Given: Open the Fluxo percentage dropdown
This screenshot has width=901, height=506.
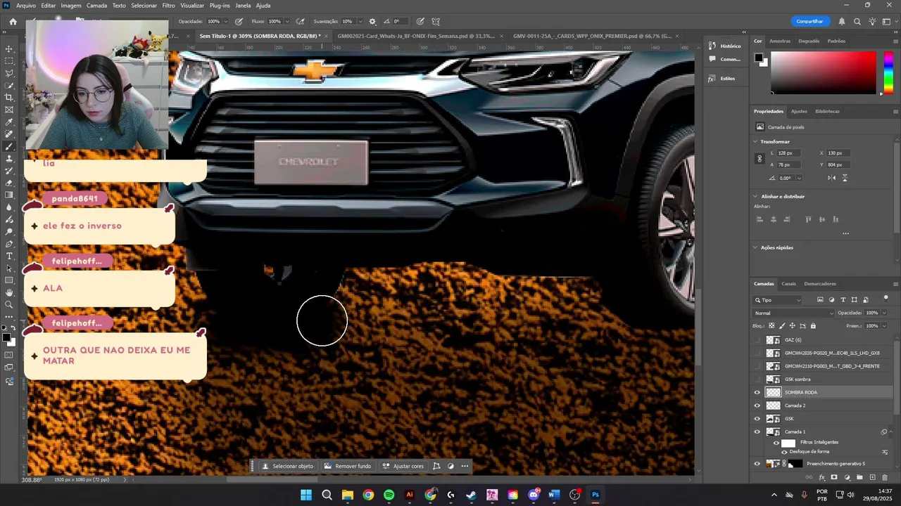Looking at the screenshot, I should point(287,21).
